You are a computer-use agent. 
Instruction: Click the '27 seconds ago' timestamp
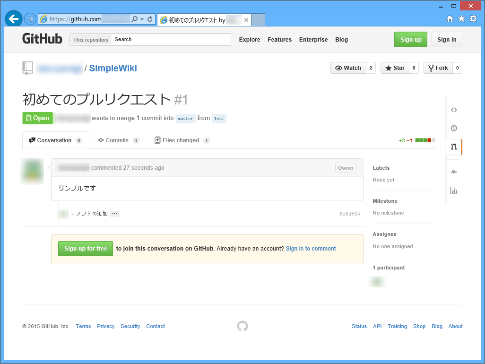click(144, 168)
